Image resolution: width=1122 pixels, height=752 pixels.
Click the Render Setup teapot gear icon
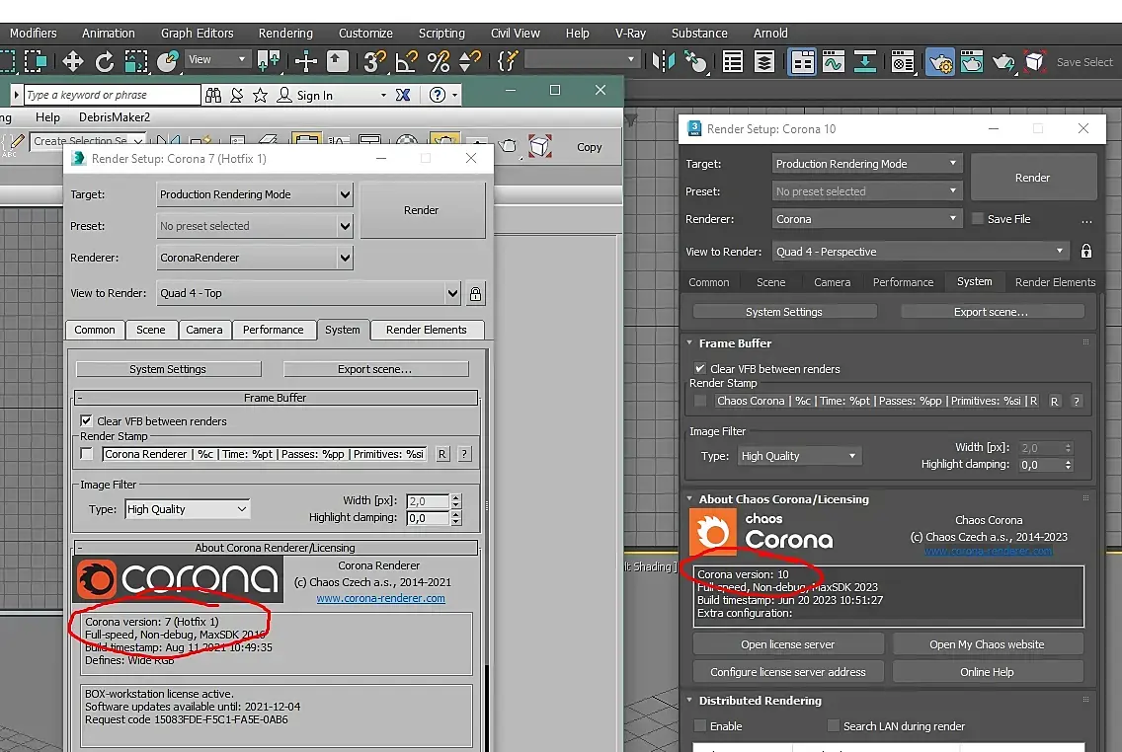click(940, 62)
